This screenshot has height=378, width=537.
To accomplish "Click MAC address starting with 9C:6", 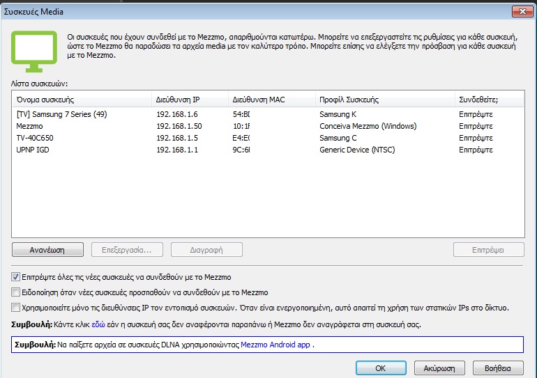I will tap(241, 150).
